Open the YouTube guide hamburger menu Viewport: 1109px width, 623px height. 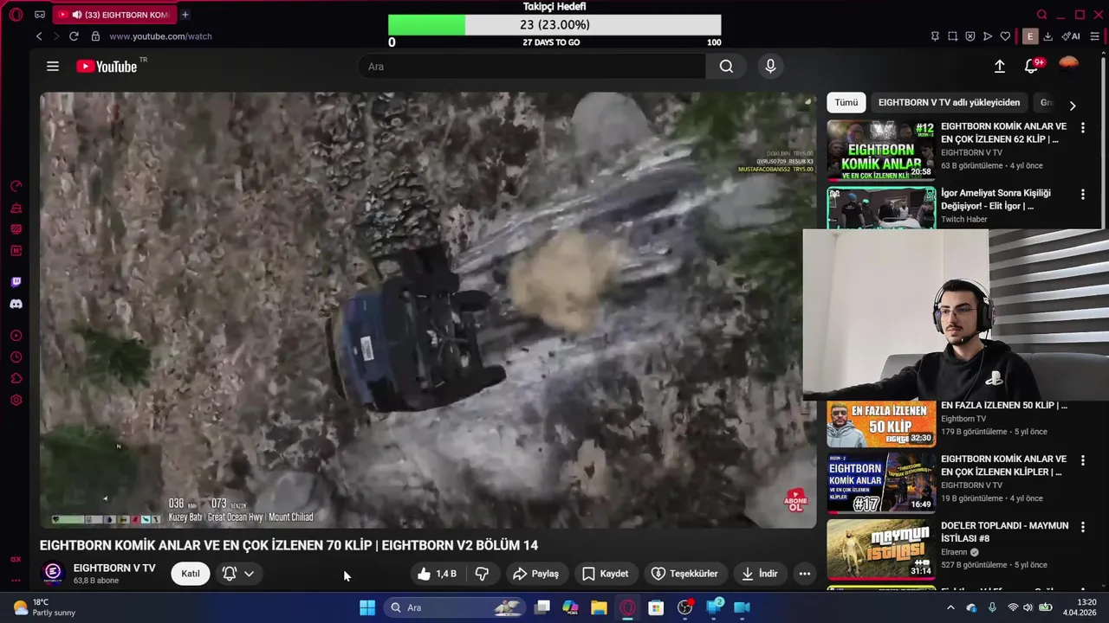click(x=53, y=67)
